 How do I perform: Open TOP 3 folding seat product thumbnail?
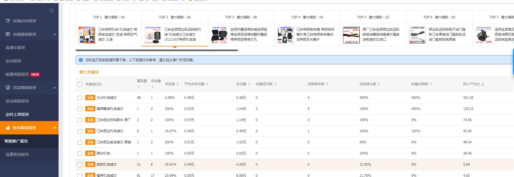point(219,35)
